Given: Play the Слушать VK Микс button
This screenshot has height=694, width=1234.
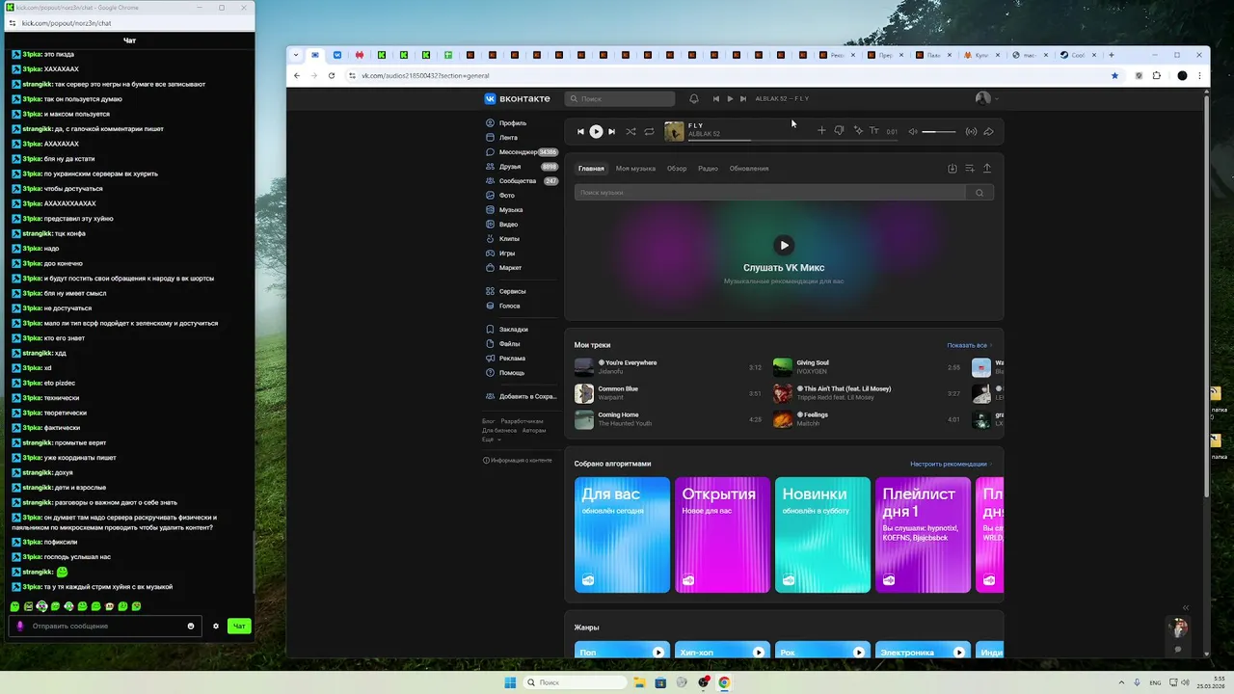Looking at the screenshot, I should click(x=784, y=245).
